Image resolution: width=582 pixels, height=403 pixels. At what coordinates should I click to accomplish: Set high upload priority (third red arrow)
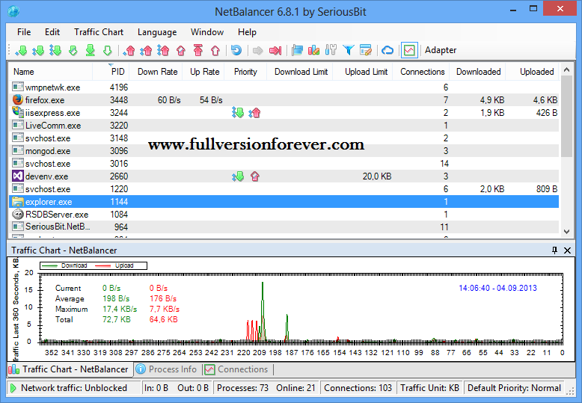point(163,50)
